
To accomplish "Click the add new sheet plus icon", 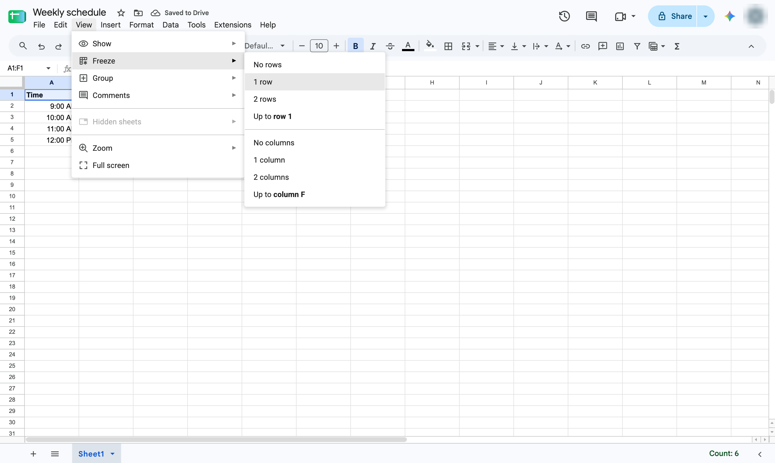I will tap(33, 454).
